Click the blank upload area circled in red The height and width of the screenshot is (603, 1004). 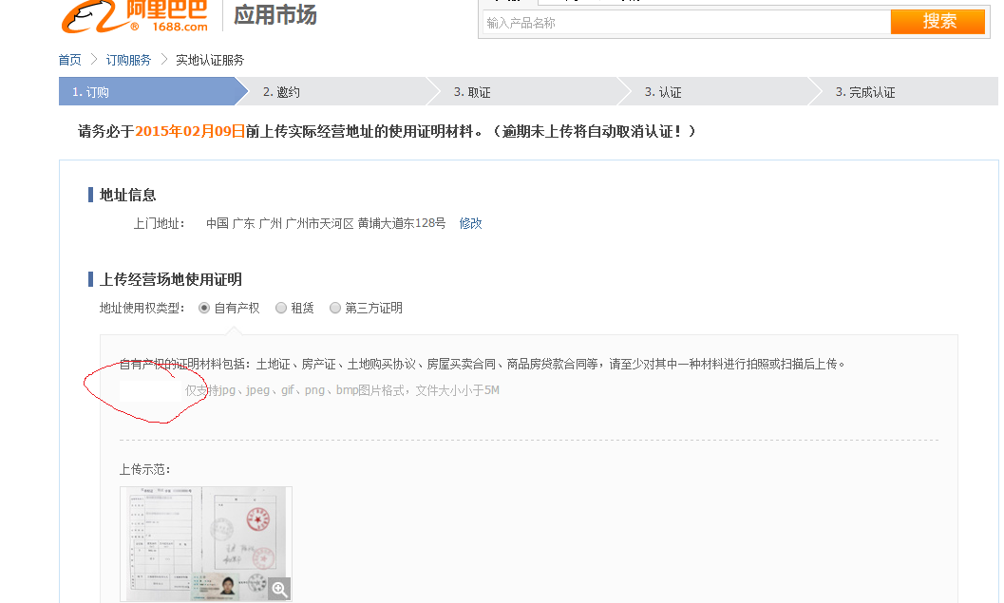pos(149,390)
